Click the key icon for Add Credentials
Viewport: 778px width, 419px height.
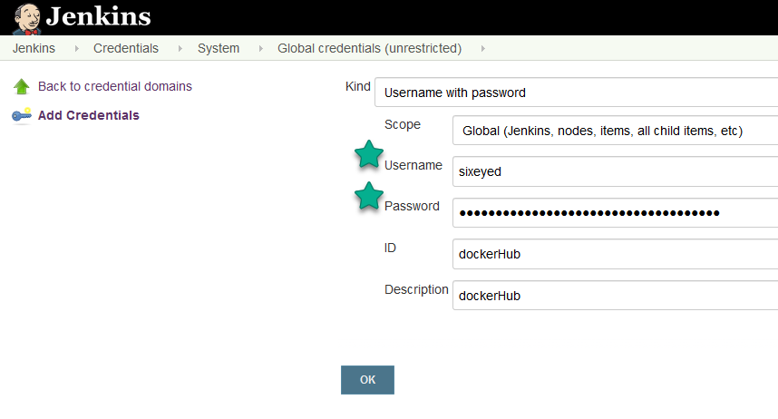21,116
